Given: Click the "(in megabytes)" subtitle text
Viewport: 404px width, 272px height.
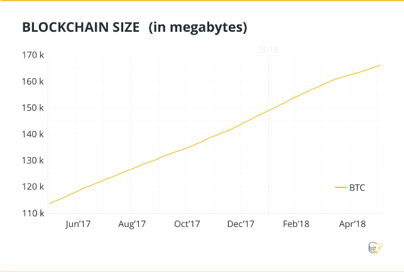Looking at the screenshot, I should [x=198, y=28].
